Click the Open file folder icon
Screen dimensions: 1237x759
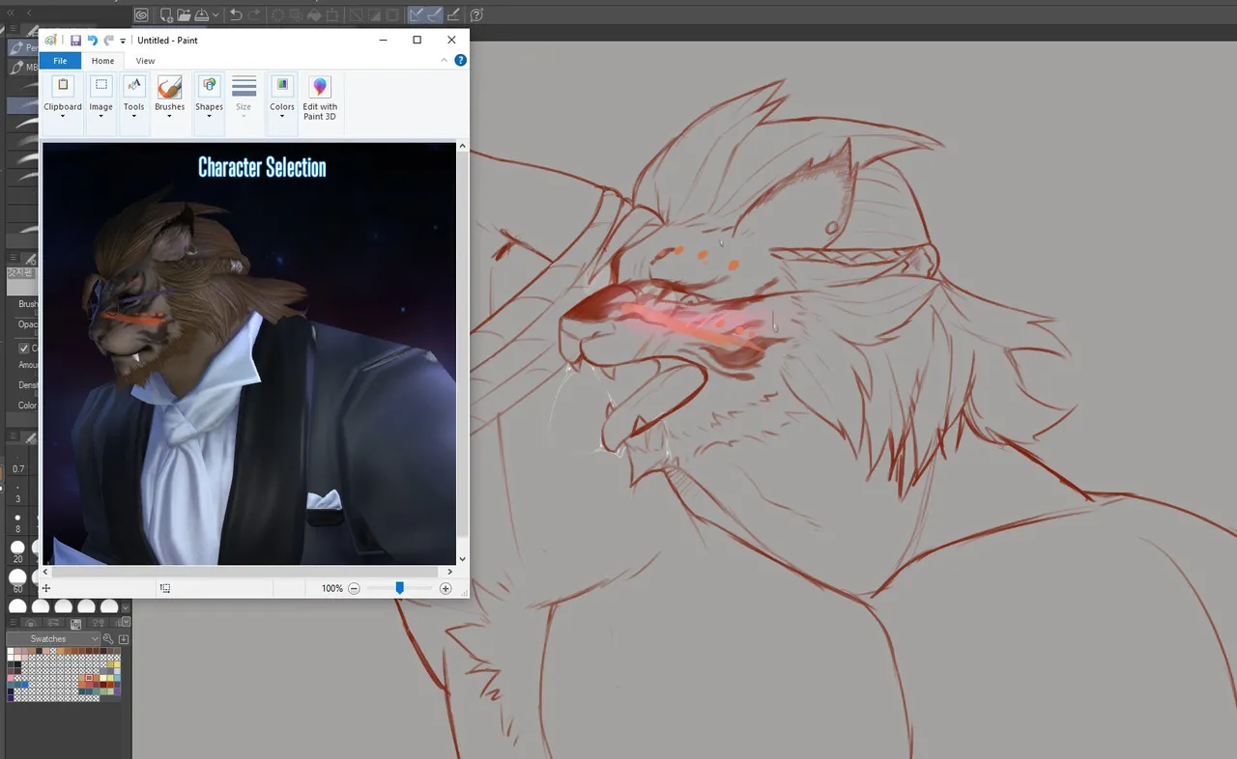[184, 14]
